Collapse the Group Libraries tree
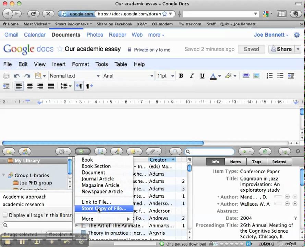This screenshot has width=305, height=247. point(3,175)
